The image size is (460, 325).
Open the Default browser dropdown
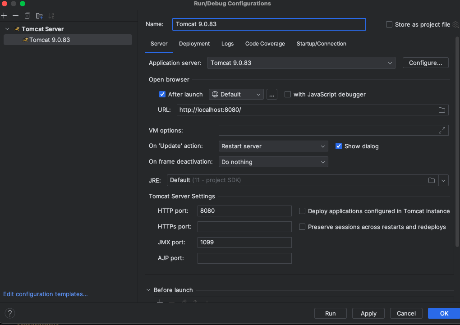[x=236, y=94]
